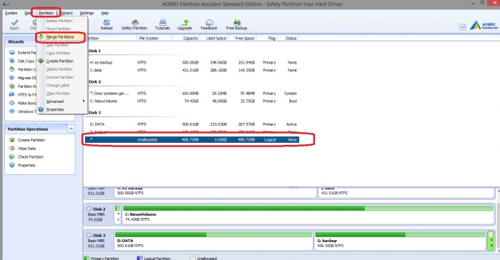
Task: Expand the Advanced submenu
Action: [63, 101]
